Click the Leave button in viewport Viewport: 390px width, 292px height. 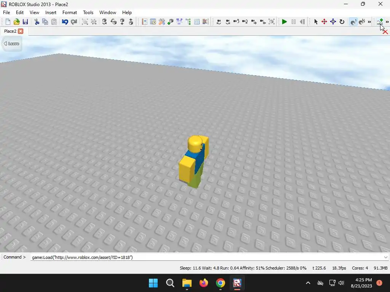pos(11,44)
